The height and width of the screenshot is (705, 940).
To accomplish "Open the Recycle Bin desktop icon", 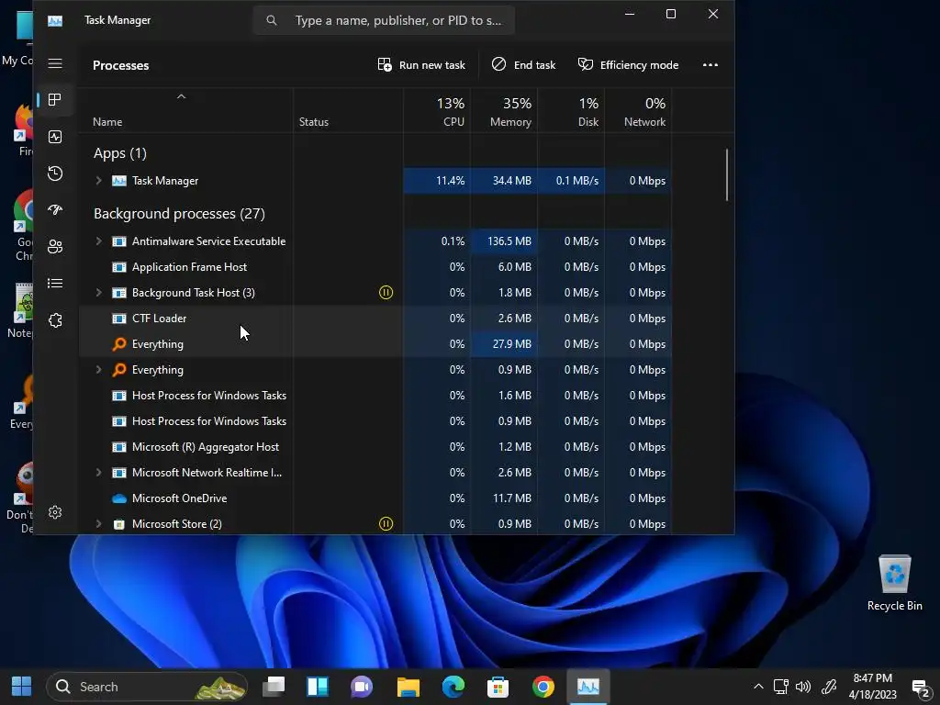I will tap(894, 583).
